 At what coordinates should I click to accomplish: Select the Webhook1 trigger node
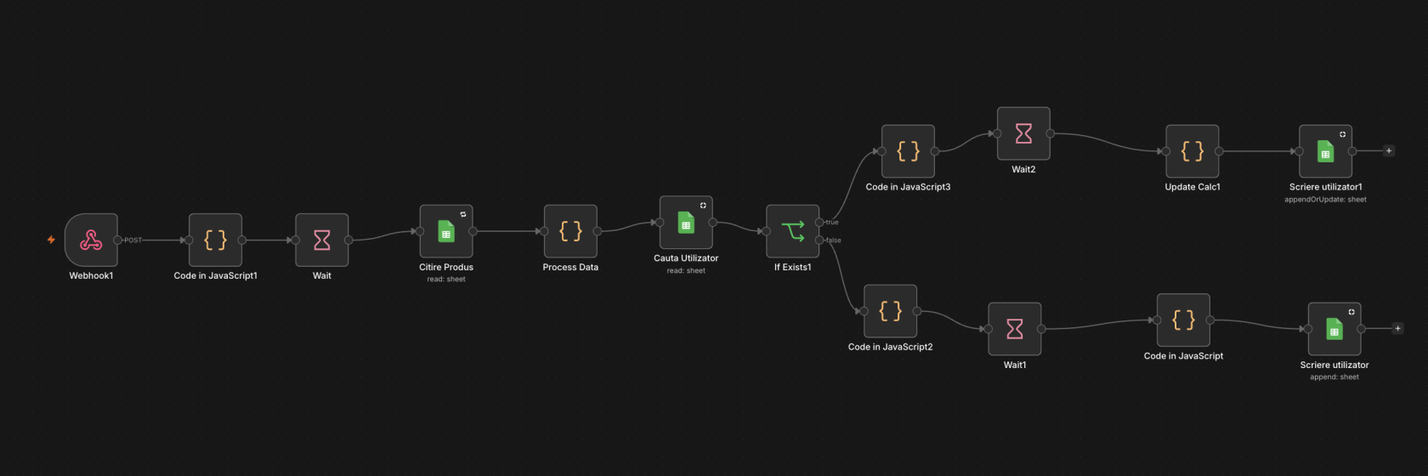[x=91, y=240]
